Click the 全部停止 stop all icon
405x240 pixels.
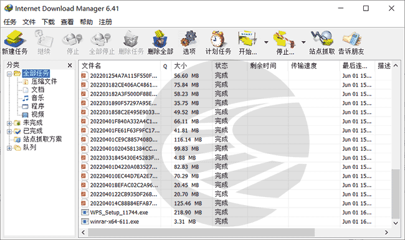[102, 39]
